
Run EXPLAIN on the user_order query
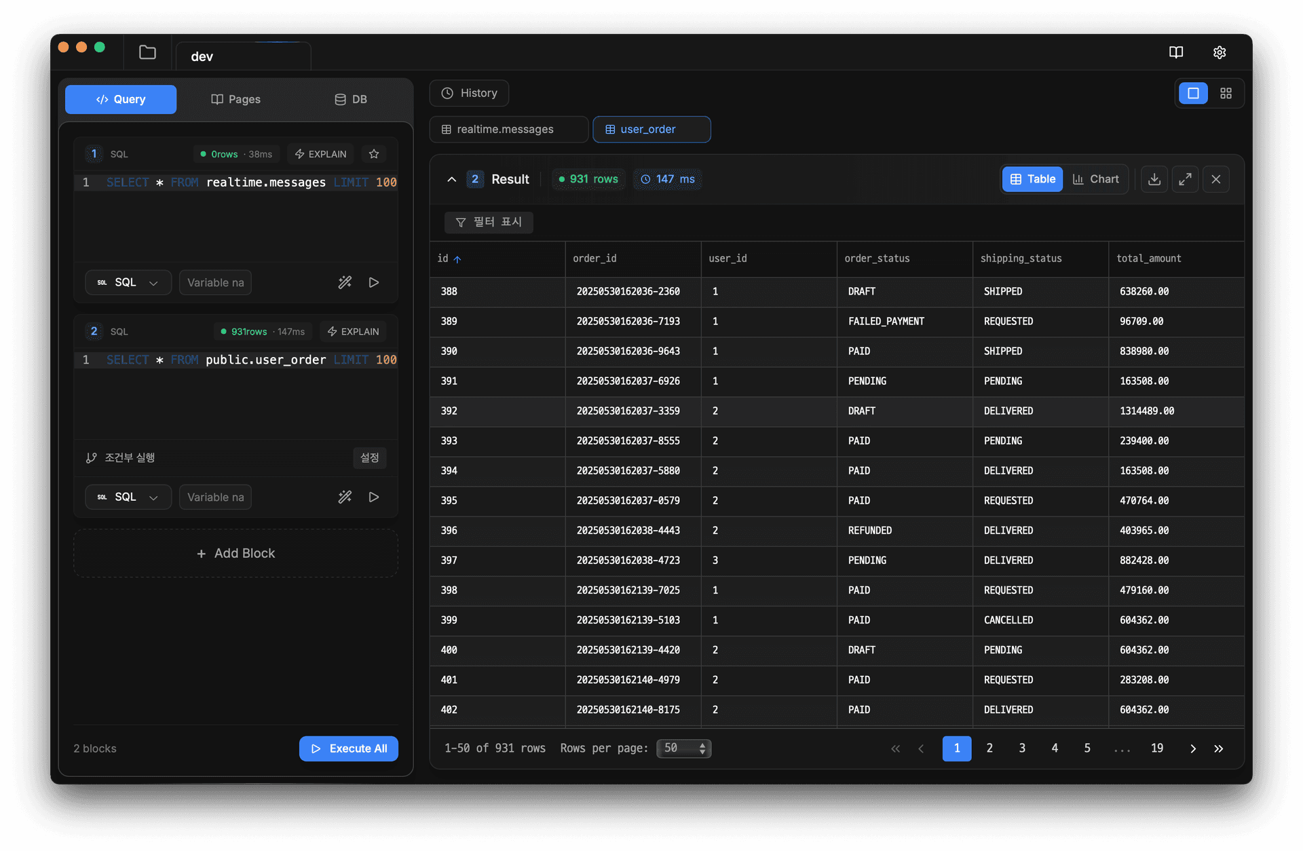coord(352,331)
